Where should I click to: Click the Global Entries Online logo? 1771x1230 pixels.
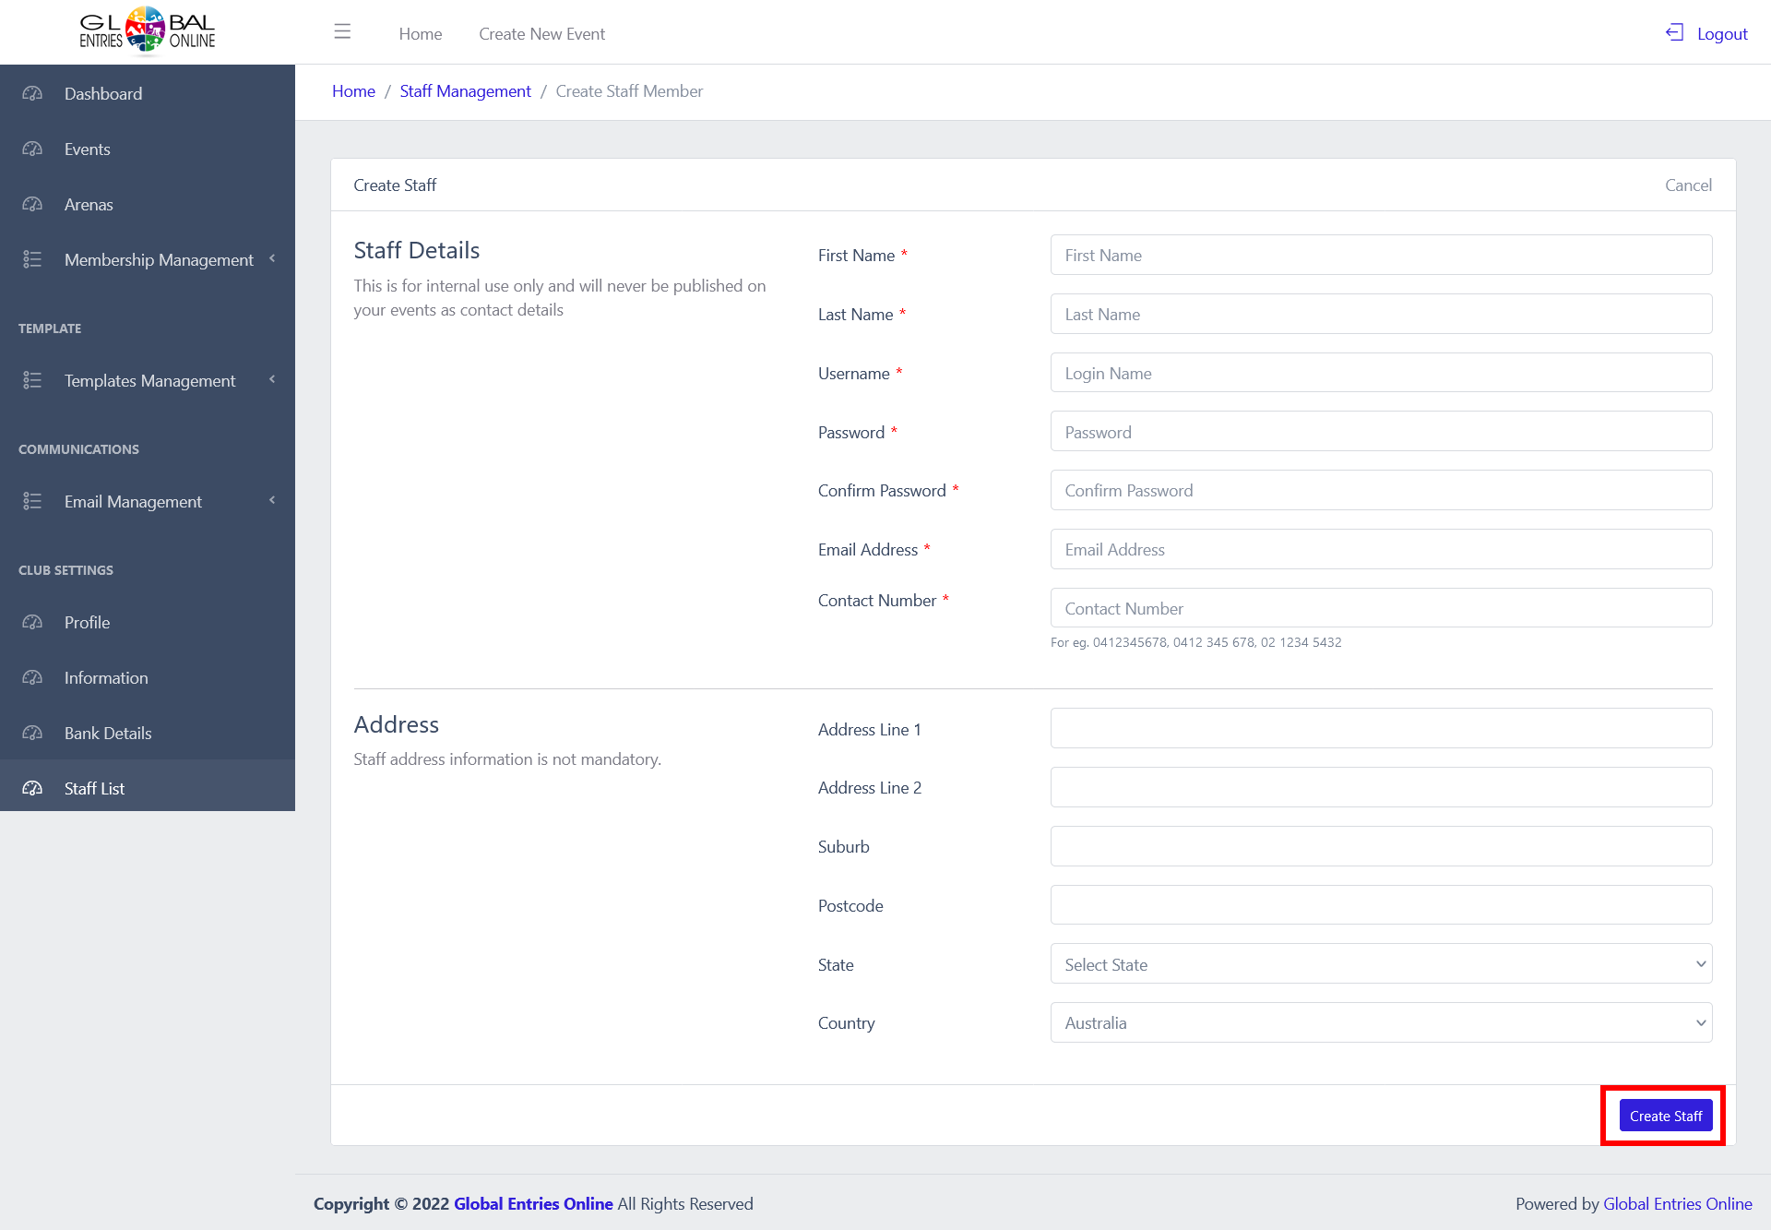[x=147, y=31]
